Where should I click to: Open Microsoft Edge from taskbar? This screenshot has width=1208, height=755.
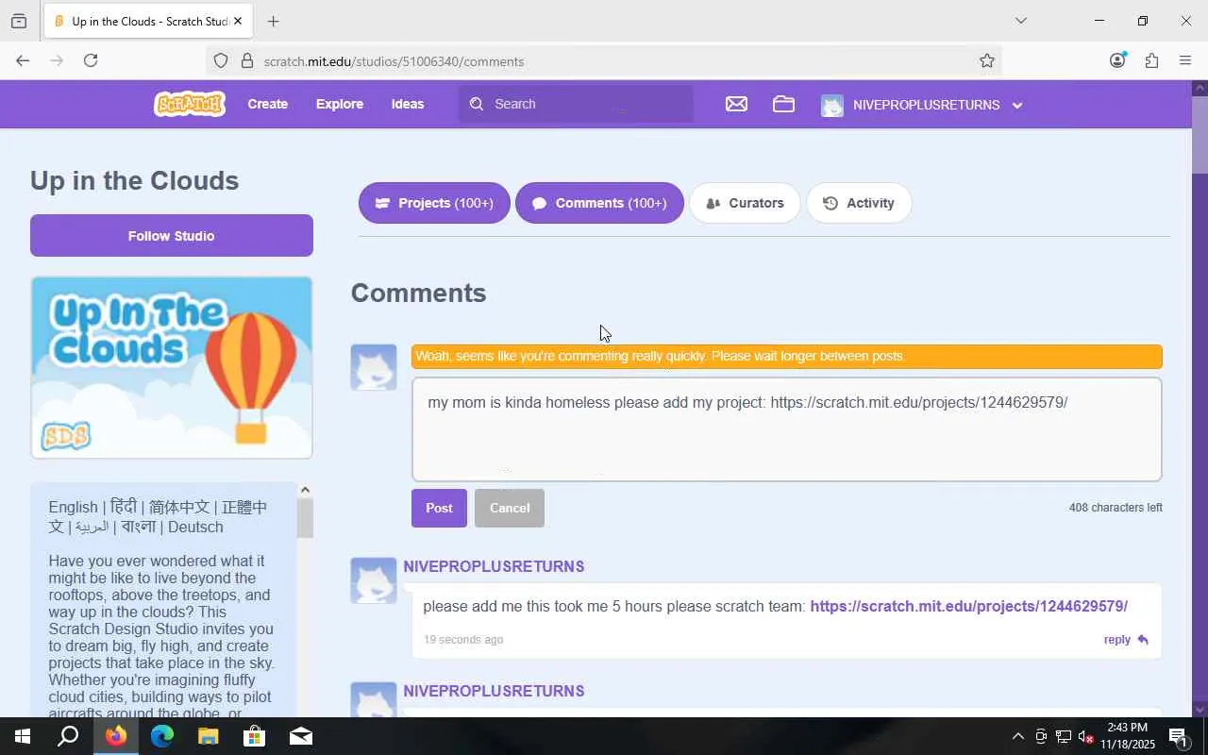pos(162,736)
